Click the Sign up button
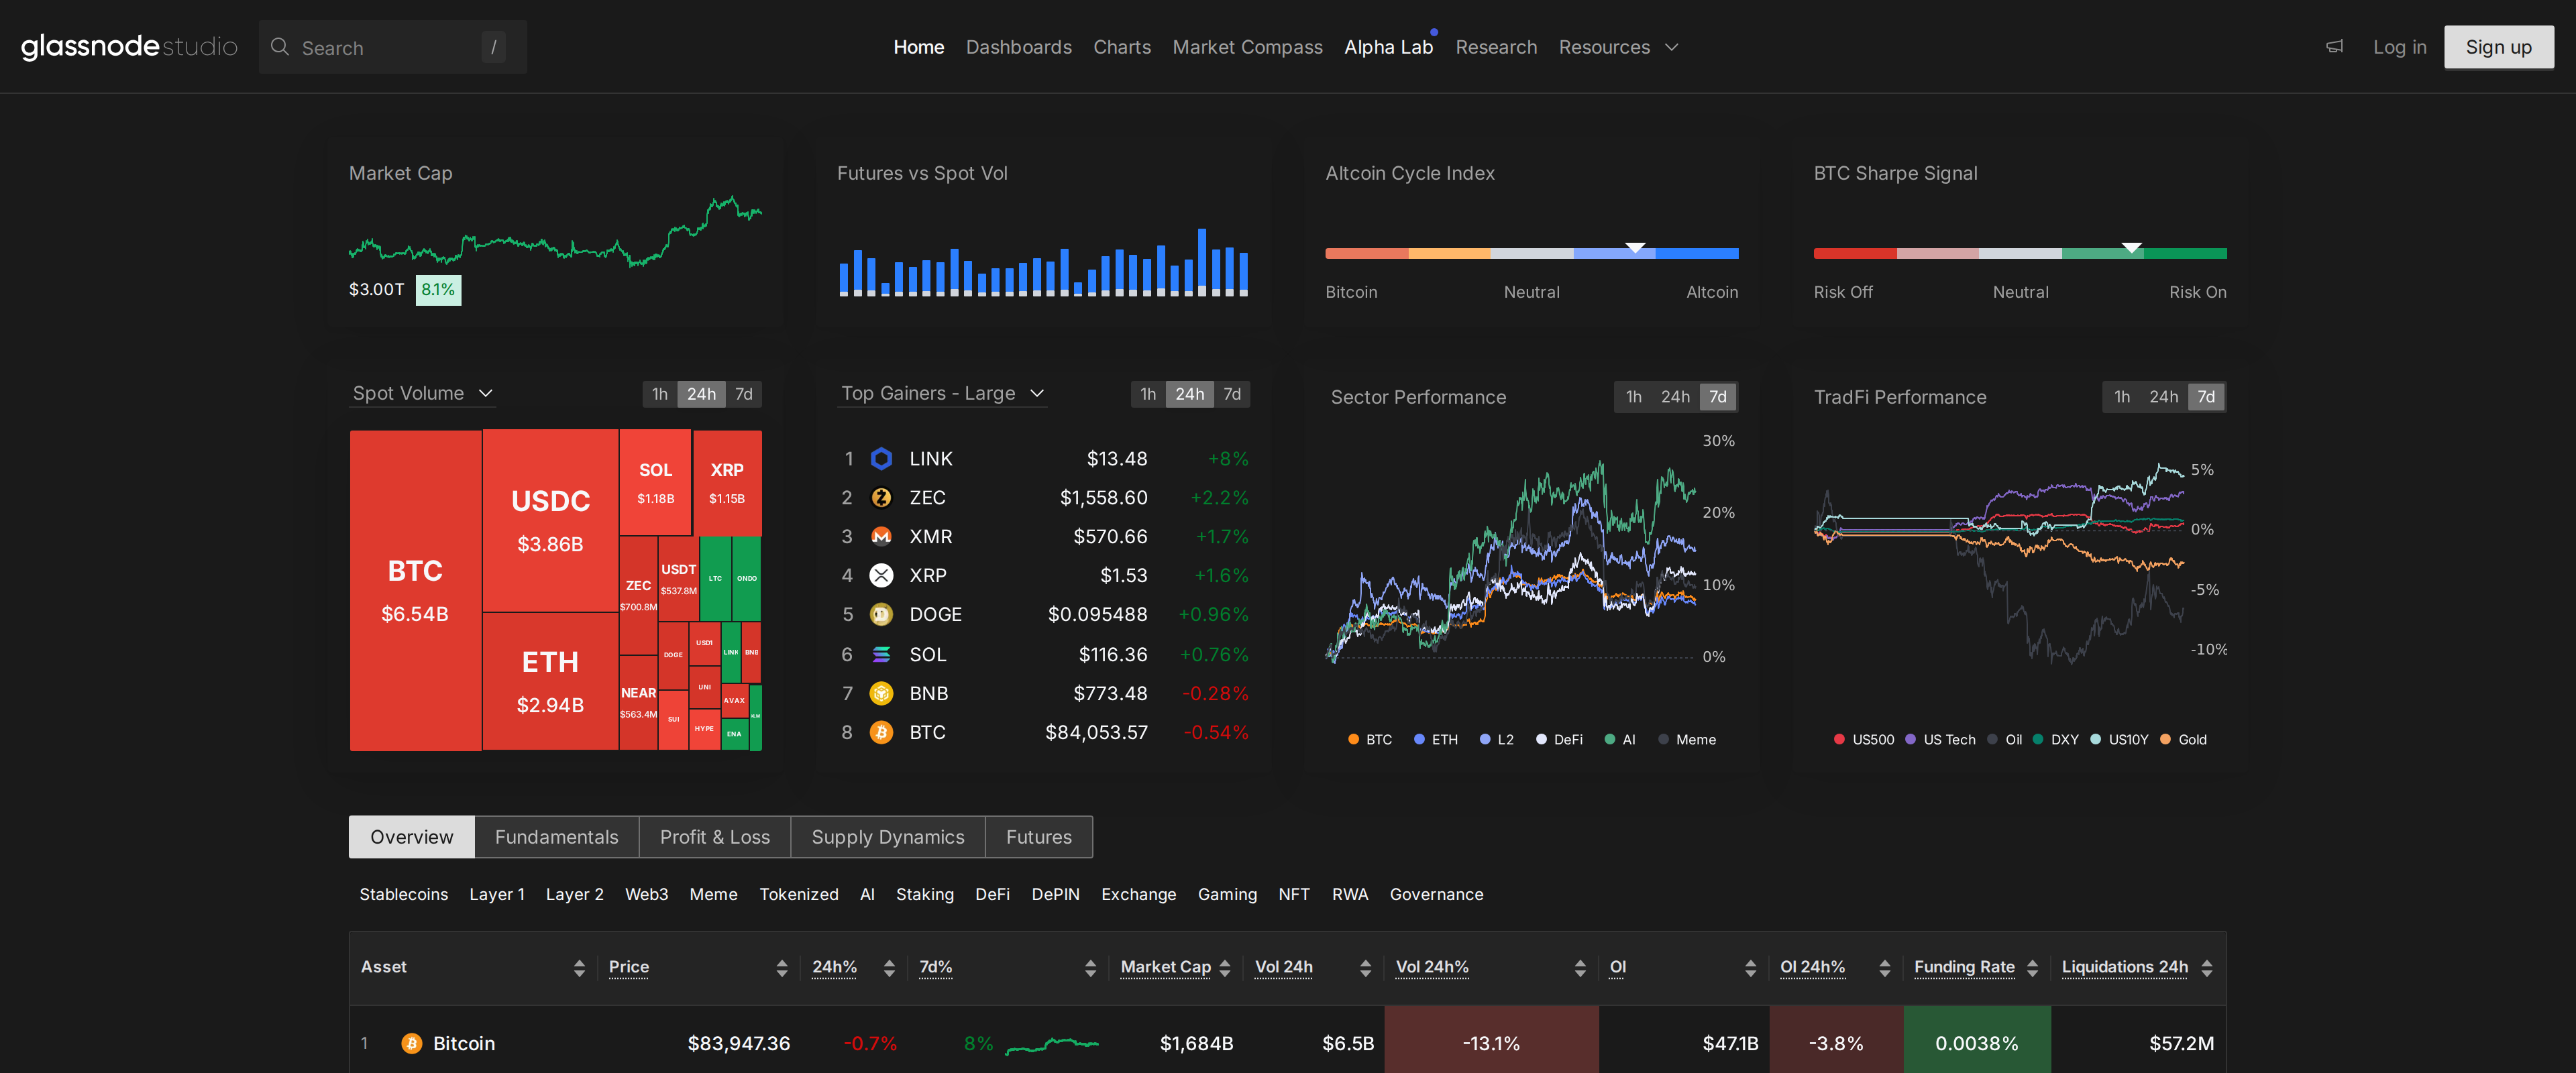 pos(2498,47)
